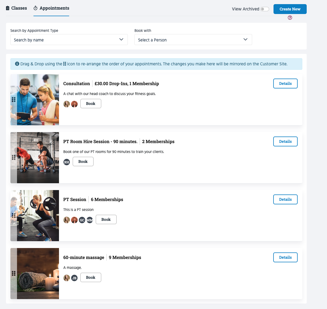
Task: Click the JB avatar on 60-minute massage
Action: tap(74, 278)
